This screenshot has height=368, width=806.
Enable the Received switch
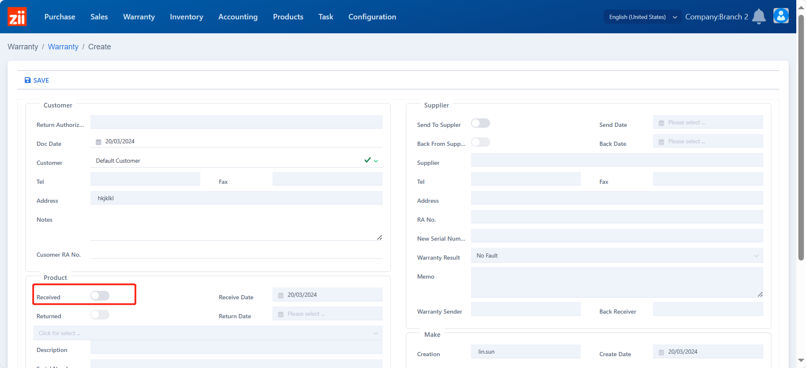coord(100,296)
